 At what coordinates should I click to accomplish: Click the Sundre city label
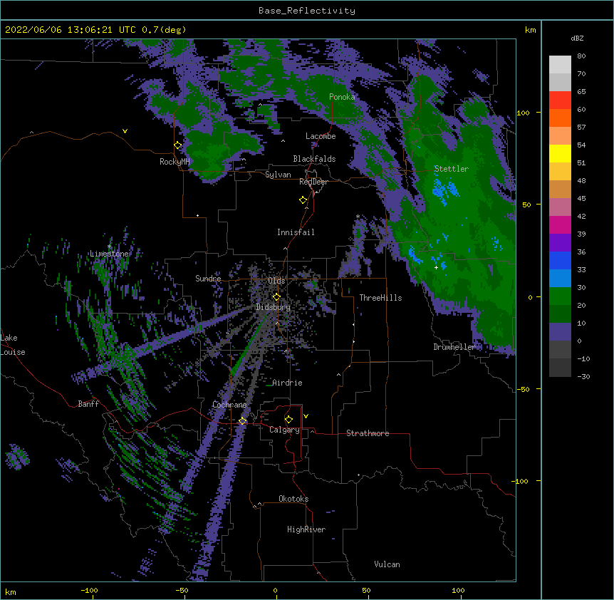click(x=208, y=279)
